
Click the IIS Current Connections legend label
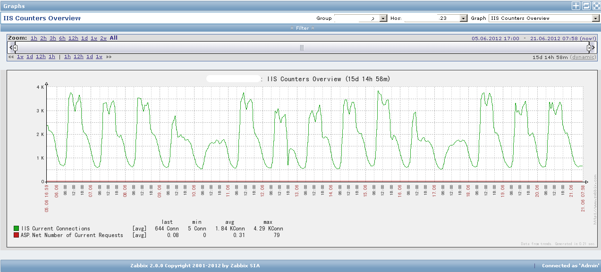56,229
